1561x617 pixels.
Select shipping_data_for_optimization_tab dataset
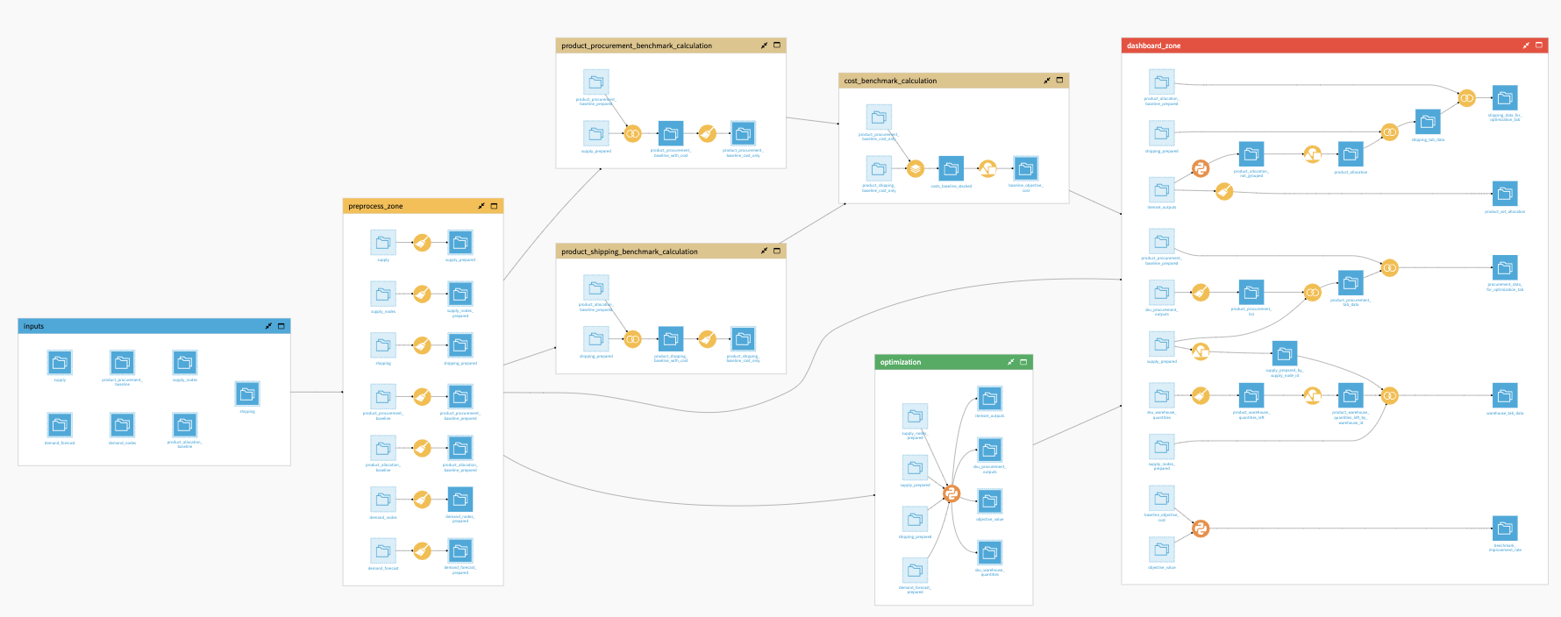(x=1505, y=98)
